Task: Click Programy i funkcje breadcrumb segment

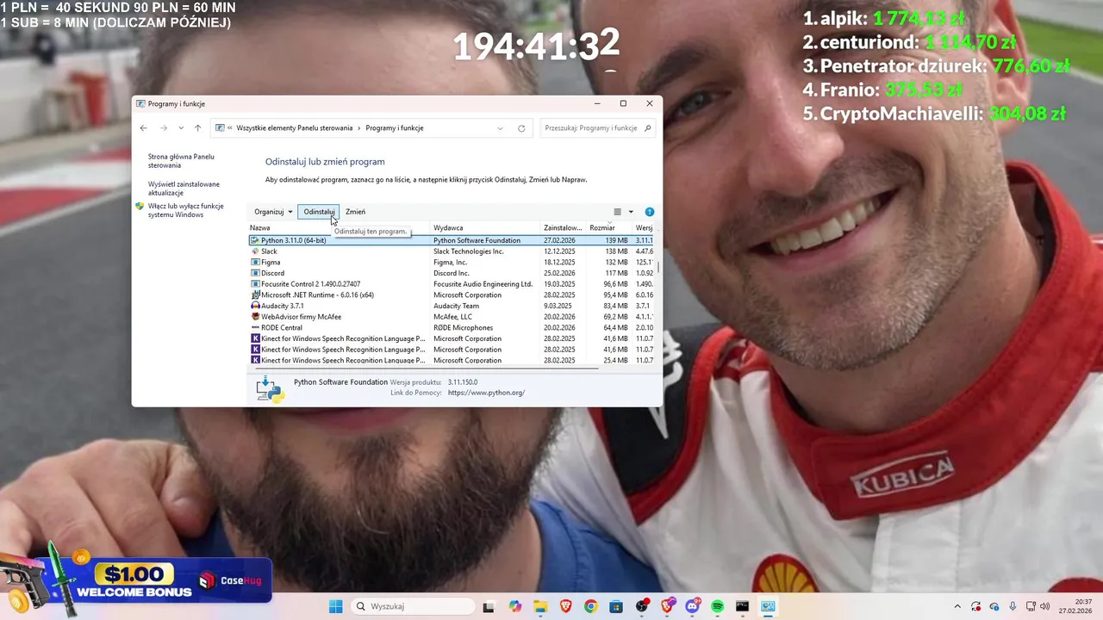Action: (x=395, y=128)
